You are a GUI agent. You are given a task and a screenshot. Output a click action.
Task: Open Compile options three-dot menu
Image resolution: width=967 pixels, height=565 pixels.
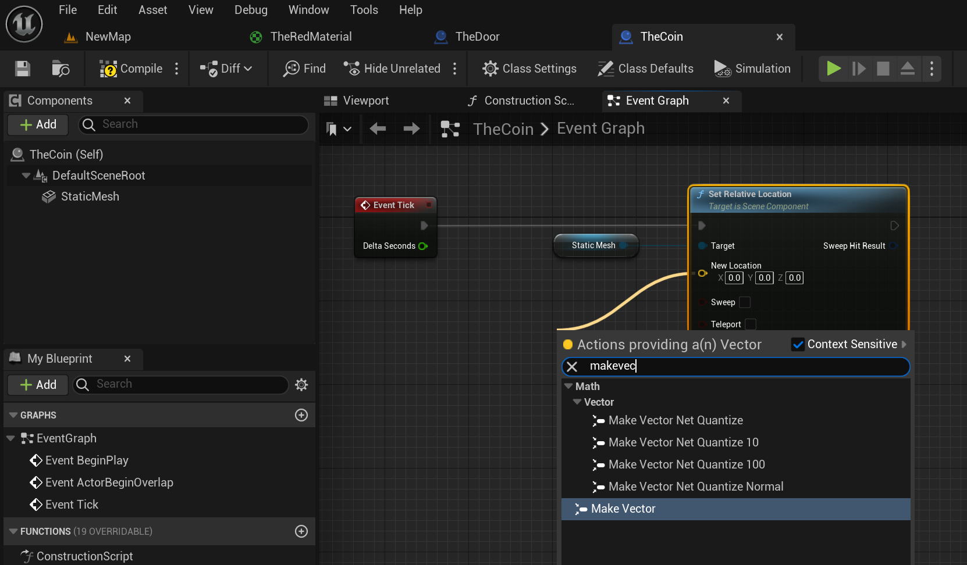177,69
